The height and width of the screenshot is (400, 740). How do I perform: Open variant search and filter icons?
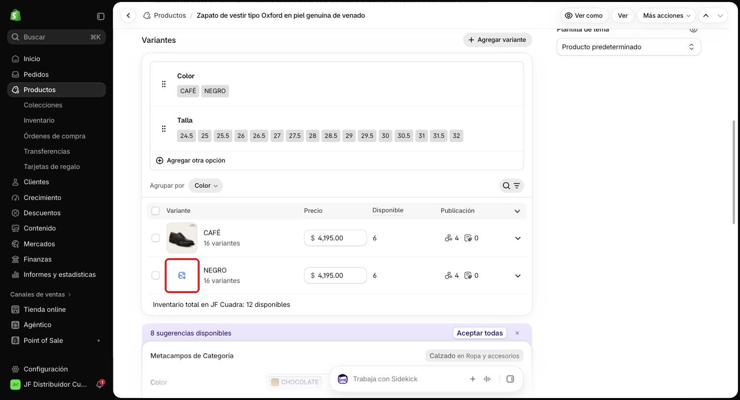pyautogui.click(x=511, y=186)
